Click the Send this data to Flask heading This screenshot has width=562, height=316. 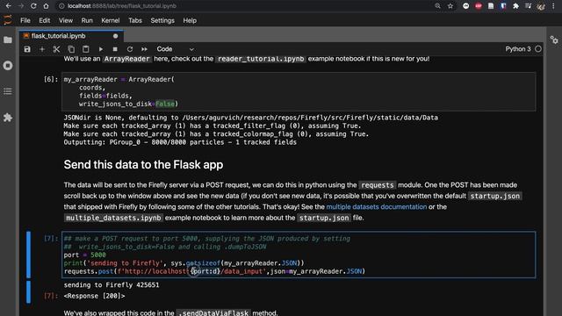[143, 164]
